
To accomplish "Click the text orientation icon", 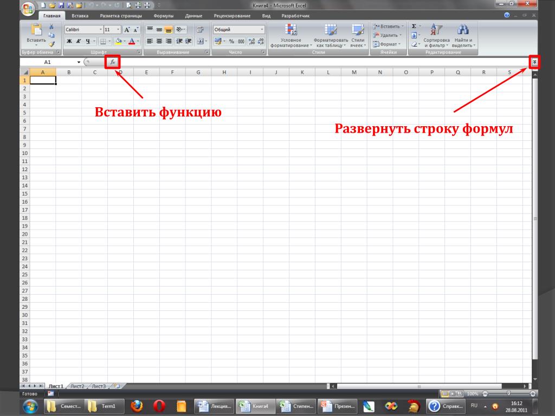I will click(179, 30).
